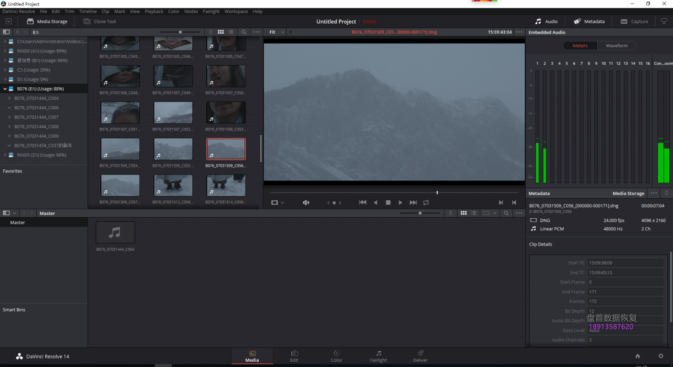Switch media storage browser to list view
This screenshot has height=367, width=673.
(x=231, y=32)
